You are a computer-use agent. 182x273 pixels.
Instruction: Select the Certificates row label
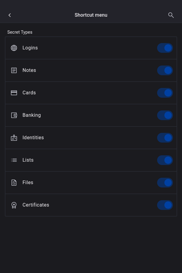pyautogui.click(x=36, y=205)
